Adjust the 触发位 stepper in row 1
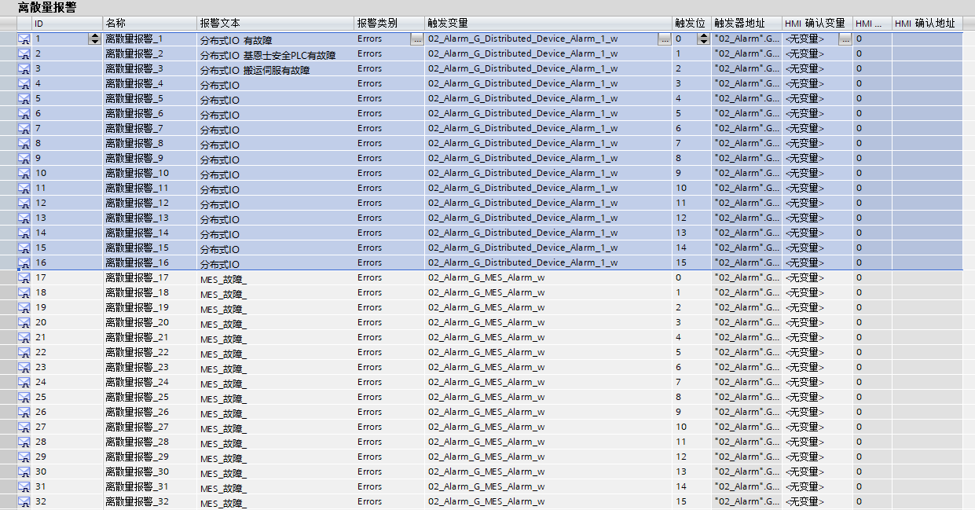Viewport: 975px width, 510px height. 703,39
